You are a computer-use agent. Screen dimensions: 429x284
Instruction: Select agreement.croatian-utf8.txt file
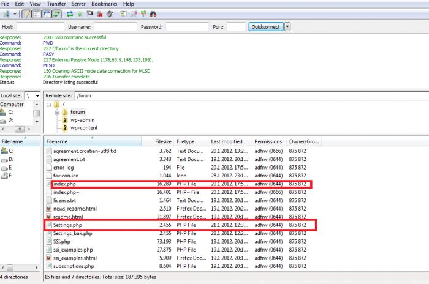coord(85,151)
